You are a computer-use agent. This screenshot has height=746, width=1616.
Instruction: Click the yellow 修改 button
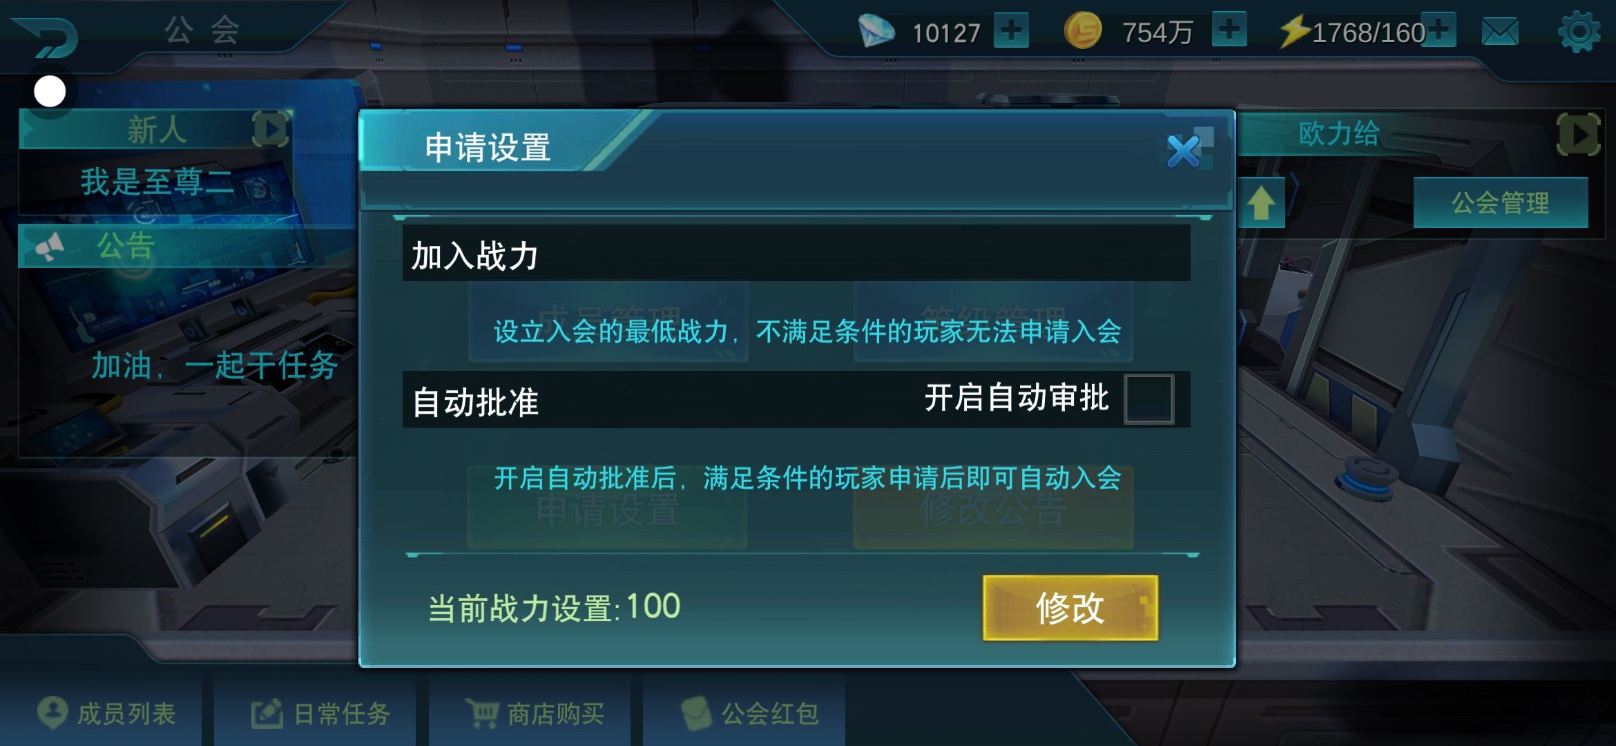click(1070, 608)
